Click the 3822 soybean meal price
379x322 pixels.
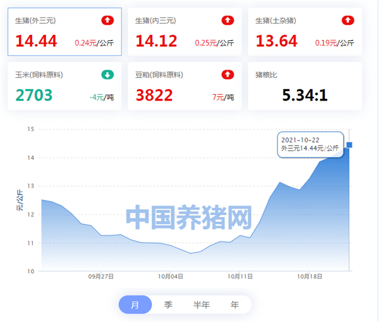(154, 95)
